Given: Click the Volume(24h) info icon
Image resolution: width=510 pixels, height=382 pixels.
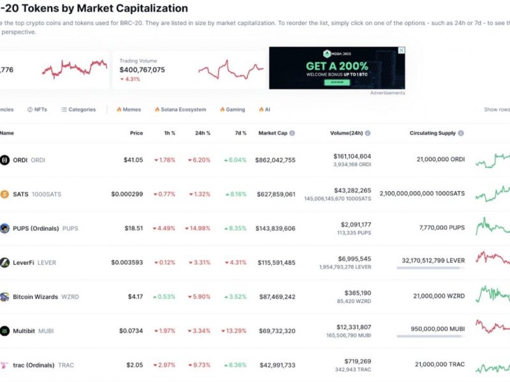Looking at the screenshot, I should coord(368,133).
